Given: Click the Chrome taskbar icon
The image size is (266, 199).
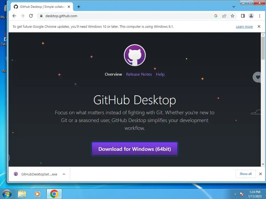Looking at the screenshot, I should click(x=54, y=194).
